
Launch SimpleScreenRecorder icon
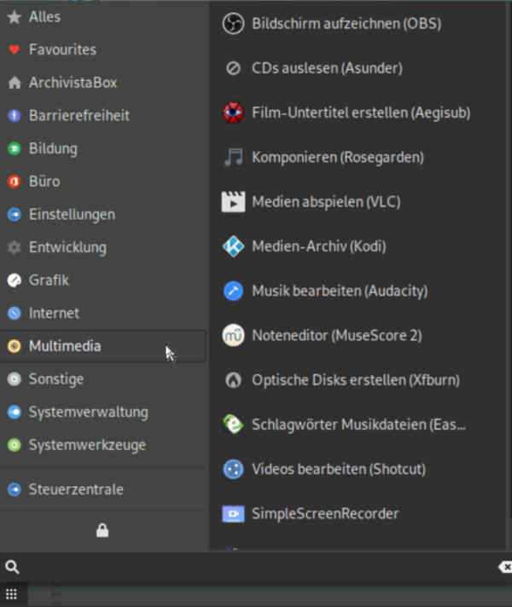click(x=233, y=514)
